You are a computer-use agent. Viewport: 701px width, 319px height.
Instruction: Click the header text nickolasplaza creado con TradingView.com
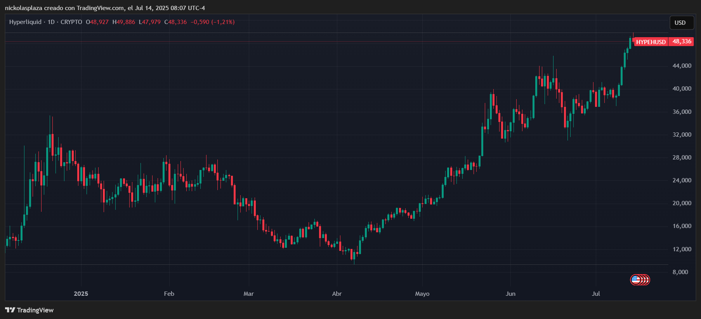[64, 8]
